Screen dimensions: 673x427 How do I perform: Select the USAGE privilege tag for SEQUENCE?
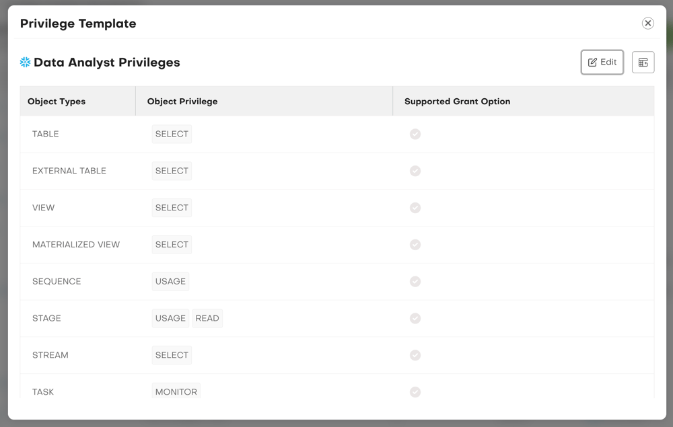[170, 281]
